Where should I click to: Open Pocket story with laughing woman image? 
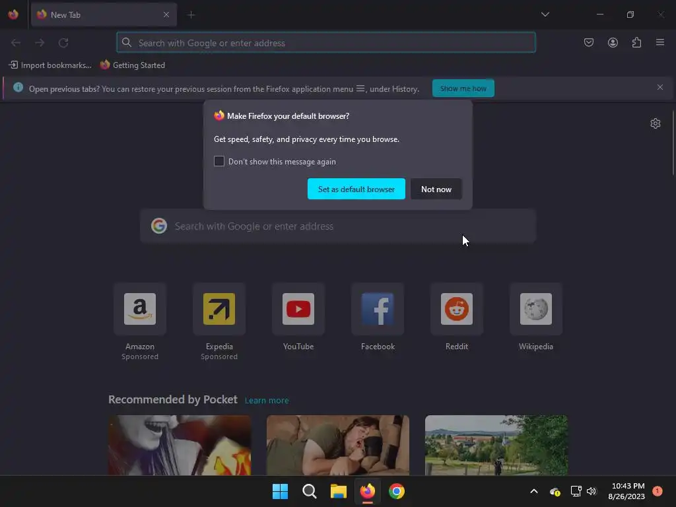click(180, 446)
